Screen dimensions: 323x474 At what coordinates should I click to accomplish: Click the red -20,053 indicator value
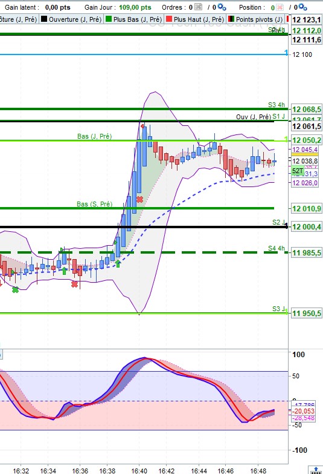[304, 411]
